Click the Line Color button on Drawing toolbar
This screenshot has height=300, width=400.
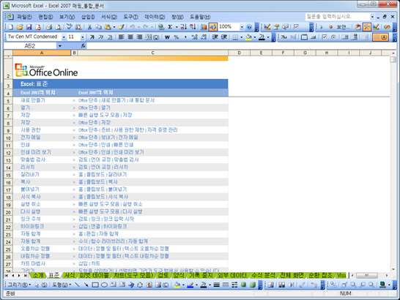click(190, 285)
